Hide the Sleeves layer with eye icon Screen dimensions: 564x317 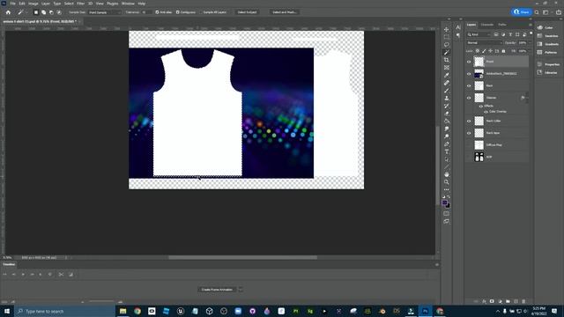[469, 98]
